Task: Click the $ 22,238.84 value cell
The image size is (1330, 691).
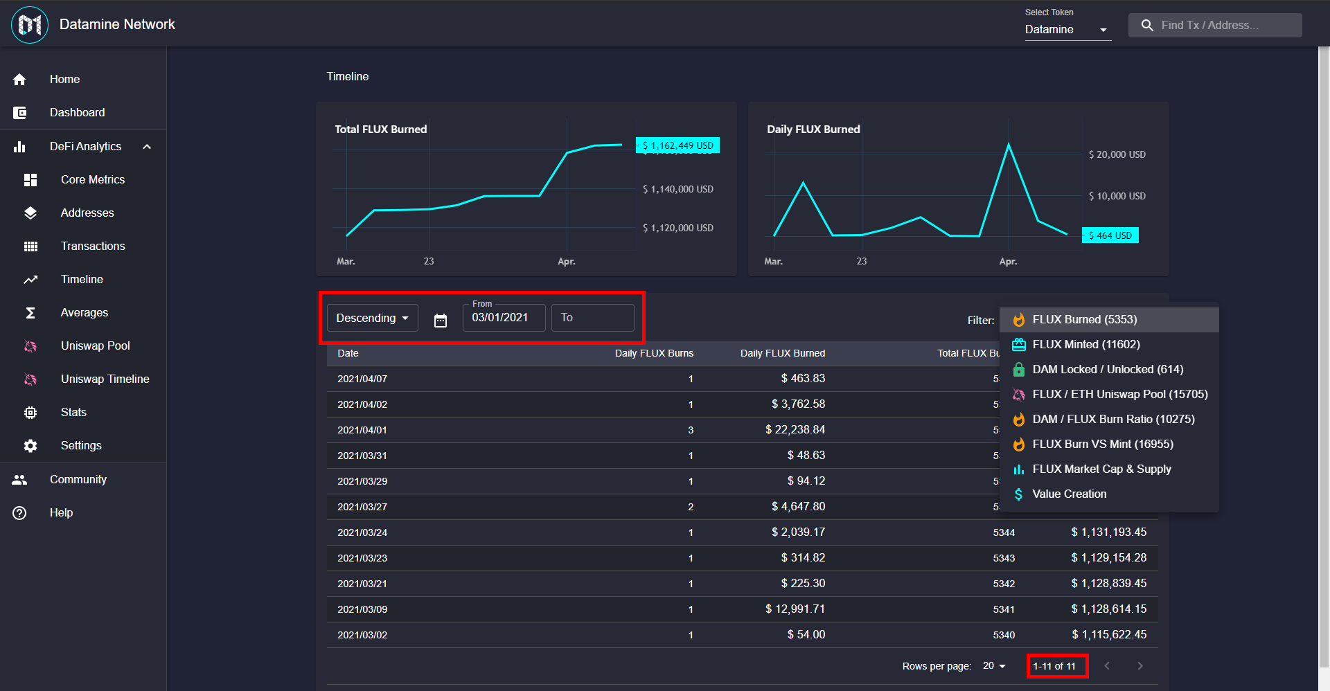Action: (795, 430)
